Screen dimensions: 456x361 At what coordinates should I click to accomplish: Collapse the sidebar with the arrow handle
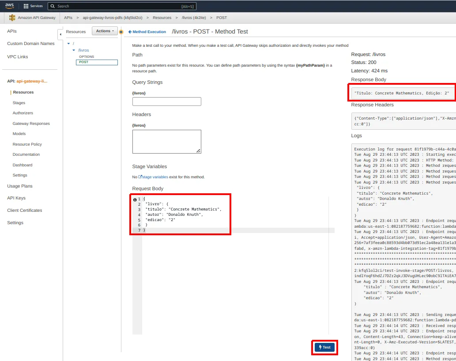[x=60, y=34]
